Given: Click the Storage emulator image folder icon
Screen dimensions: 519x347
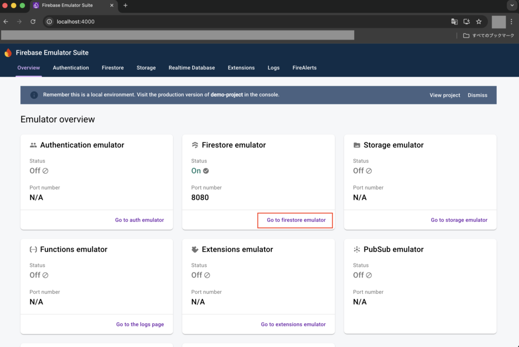Looking at the screenshot, I should click(x=357, y=145).
